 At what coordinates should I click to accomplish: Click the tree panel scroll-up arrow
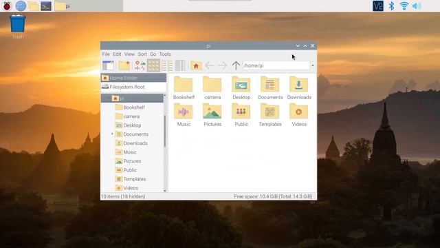click(165, 96)
